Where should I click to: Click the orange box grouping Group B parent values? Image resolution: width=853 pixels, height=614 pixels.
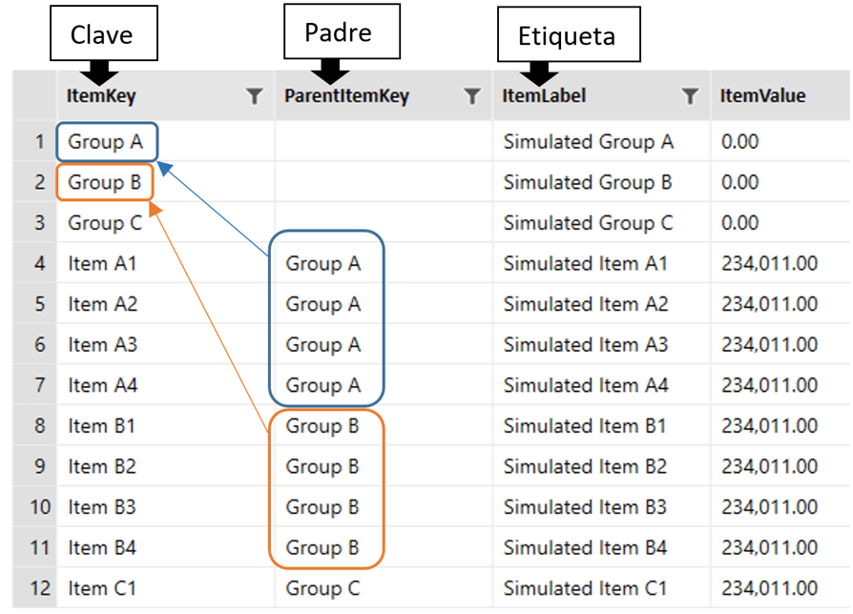tap(326, 486)
